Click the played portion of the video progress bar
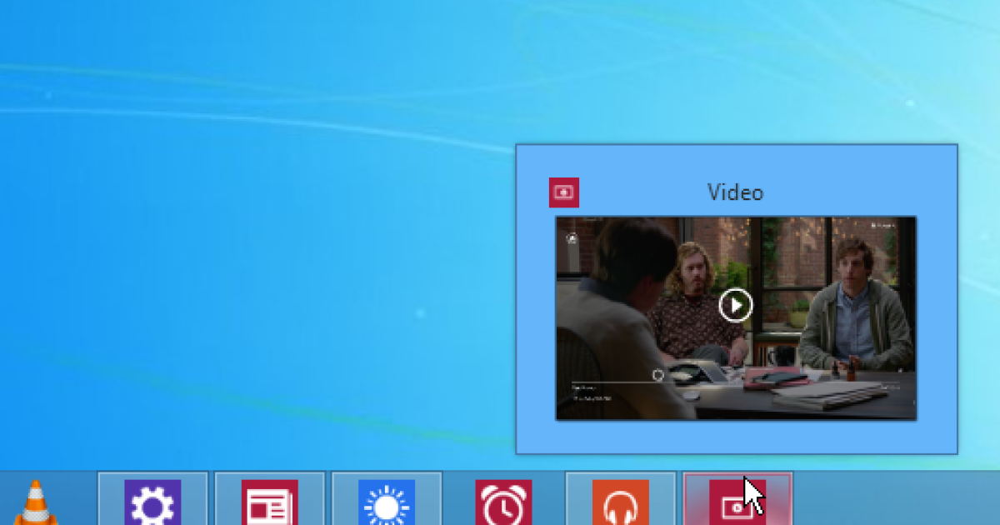The image size is (1000, 525). [x=612, y=382]
